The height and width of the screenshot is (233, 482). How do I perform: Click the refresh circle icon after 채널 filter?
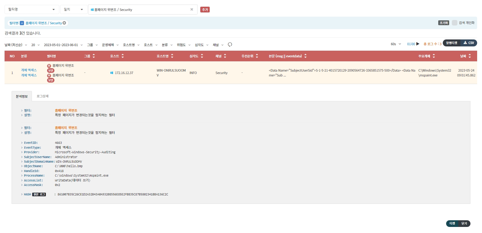point(230,45)
